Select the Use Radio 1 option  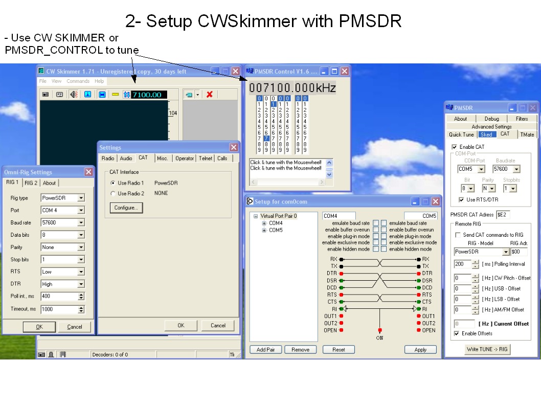pyautogui.click(x=113, y=183)
